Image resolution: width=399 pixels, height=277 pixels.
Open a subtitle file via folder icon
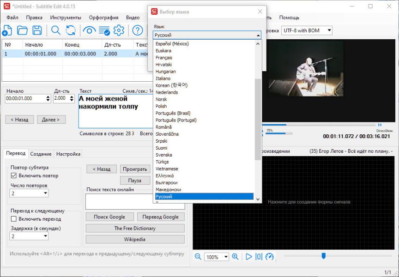point(22,30)
